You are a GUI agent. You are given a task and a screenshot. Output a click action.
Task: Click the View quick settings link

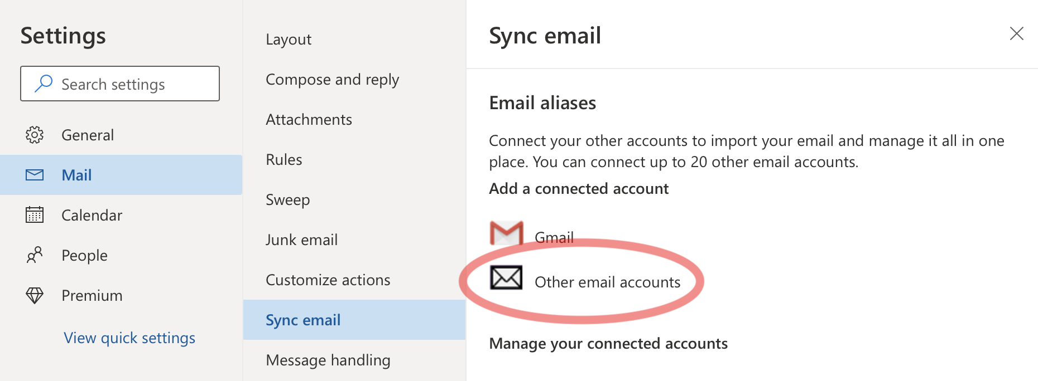(x=129, y=338)
